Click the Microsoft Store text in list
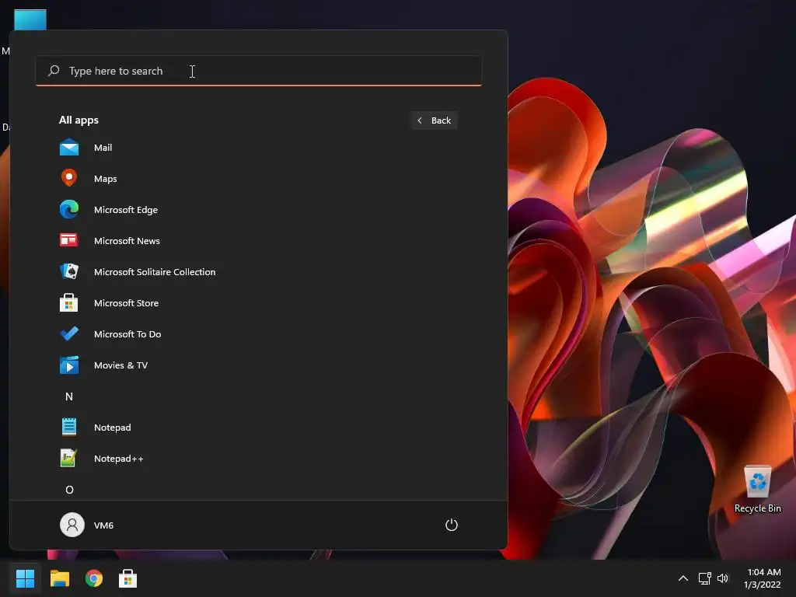Screen dimensions: 796x597 [x=127, y=303]
